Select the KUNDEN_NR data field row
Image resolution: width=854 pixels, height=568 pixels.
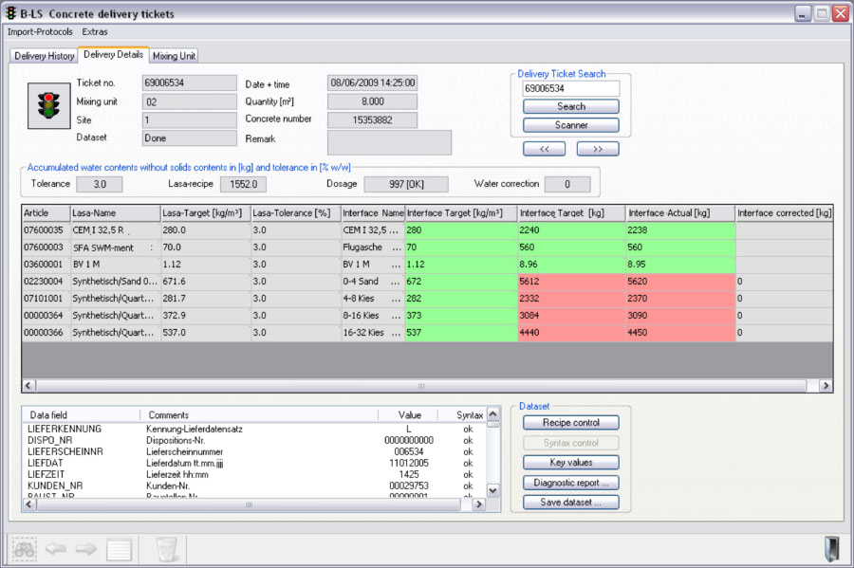[x=253, y=486]
